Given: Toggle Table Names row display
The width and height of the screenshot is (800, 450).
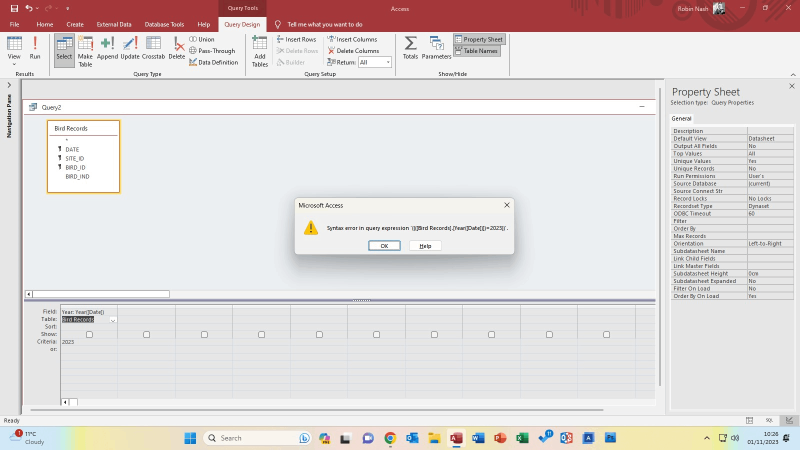Looking at the screenshot, I should [x=477, y=51].
